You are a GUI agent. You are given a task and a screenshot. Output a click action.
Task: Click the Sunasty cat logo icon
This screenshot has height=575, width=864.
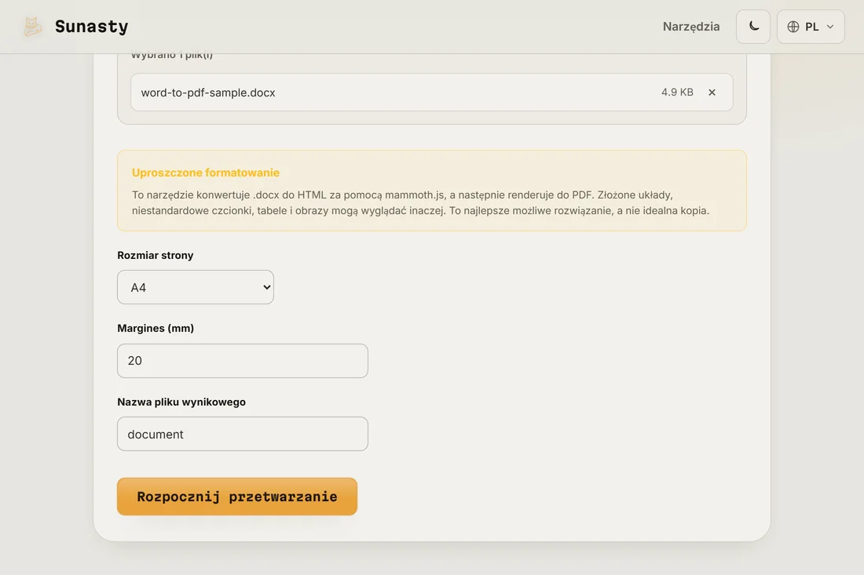pos(32,27)
